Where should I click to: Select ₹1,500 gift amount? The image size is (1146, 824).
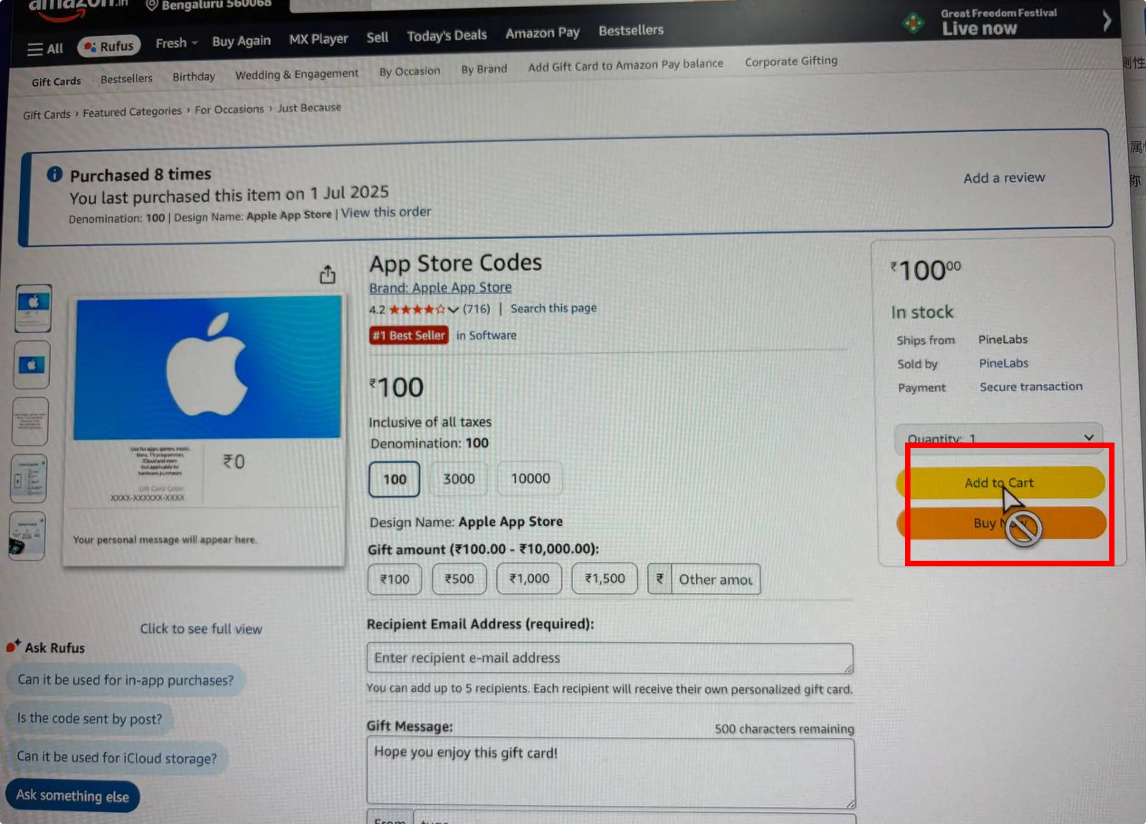point(604,578)
